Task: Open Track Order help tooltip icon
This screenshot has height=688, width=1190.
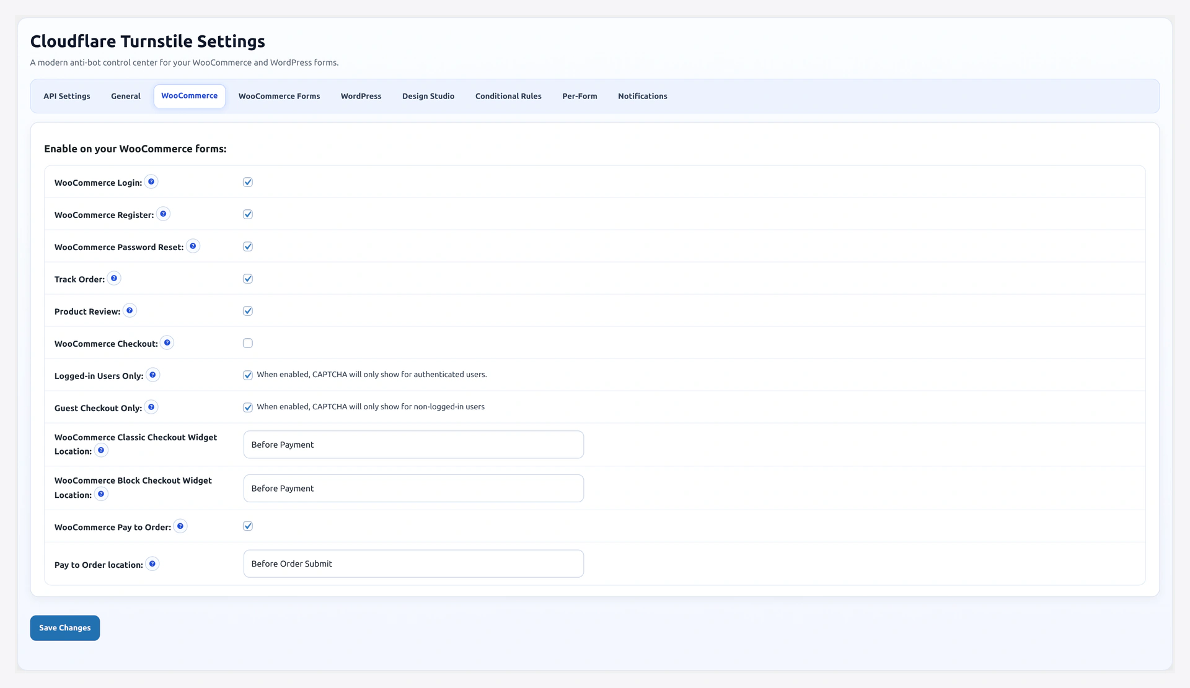Action: (x=114, y=279)
